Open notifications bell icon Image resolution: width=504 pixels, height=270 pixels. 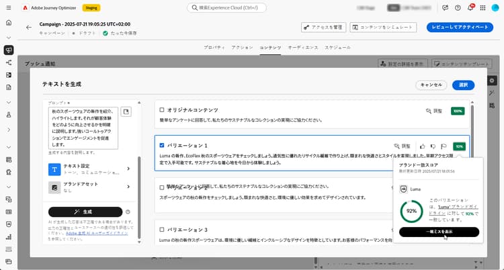click(x=470, y=7)
